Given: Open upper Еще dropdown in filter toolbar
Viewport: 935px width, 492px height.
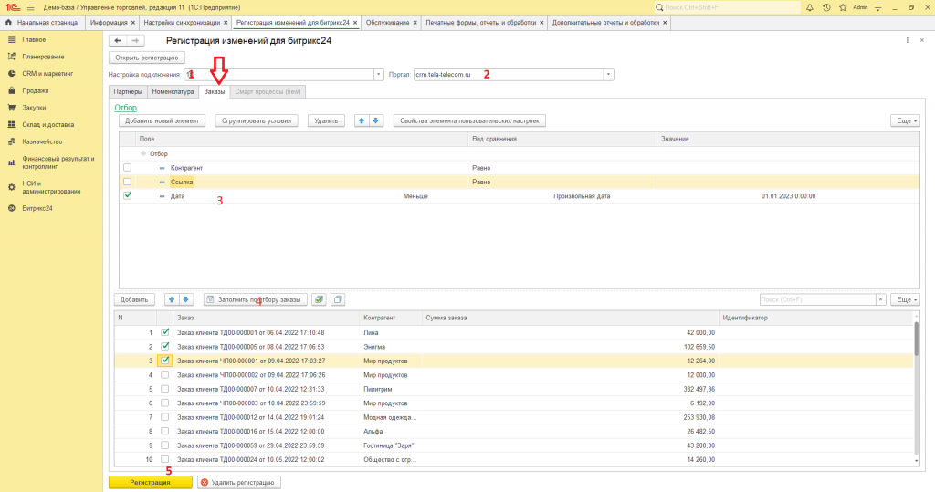Looking at the screenshot, I should pos(905,120).
